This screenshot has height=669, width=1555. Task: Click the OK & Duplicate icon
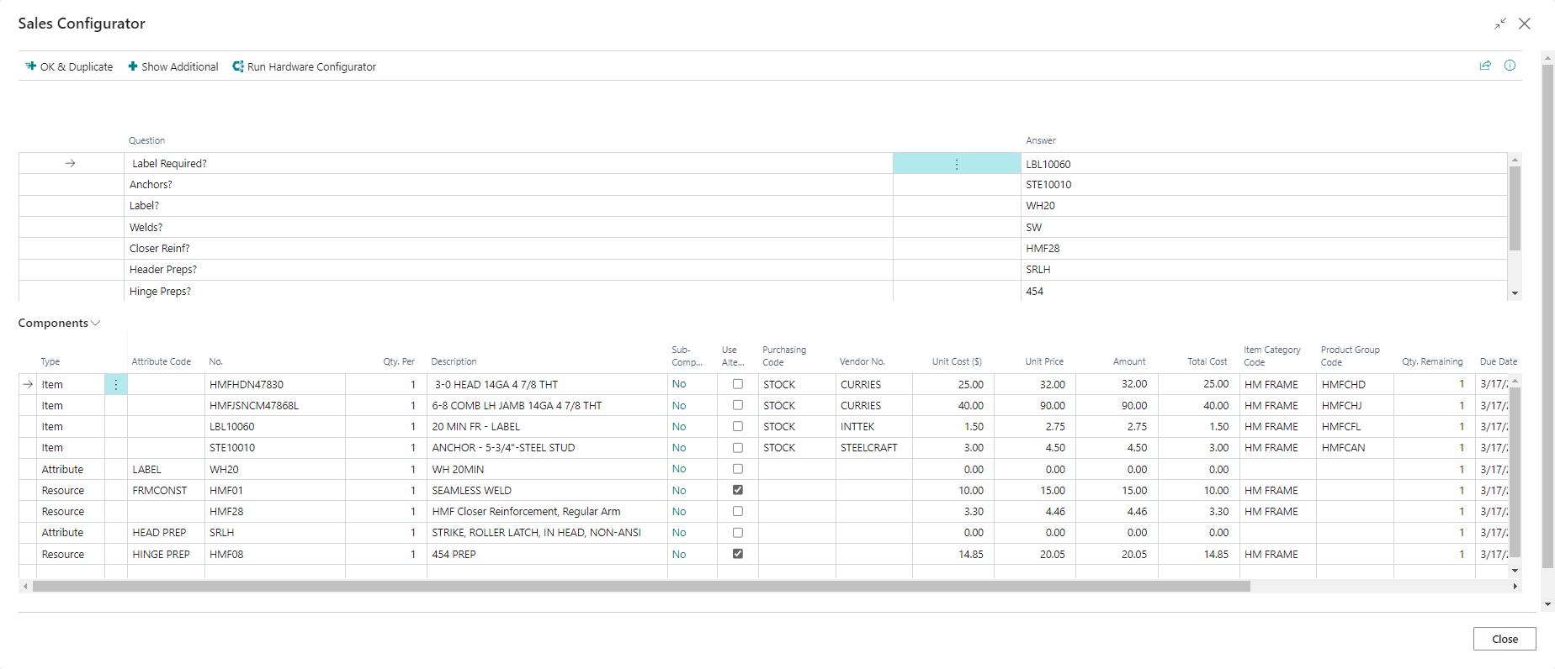point(31,66)
